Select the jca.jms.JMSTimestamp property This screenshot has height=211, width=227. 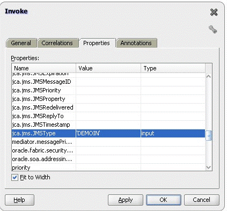tap(108, 125)
